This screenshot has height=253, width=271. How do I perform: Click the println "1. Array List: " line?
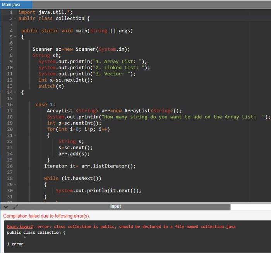pyautogui.click(x=93, y=62)
